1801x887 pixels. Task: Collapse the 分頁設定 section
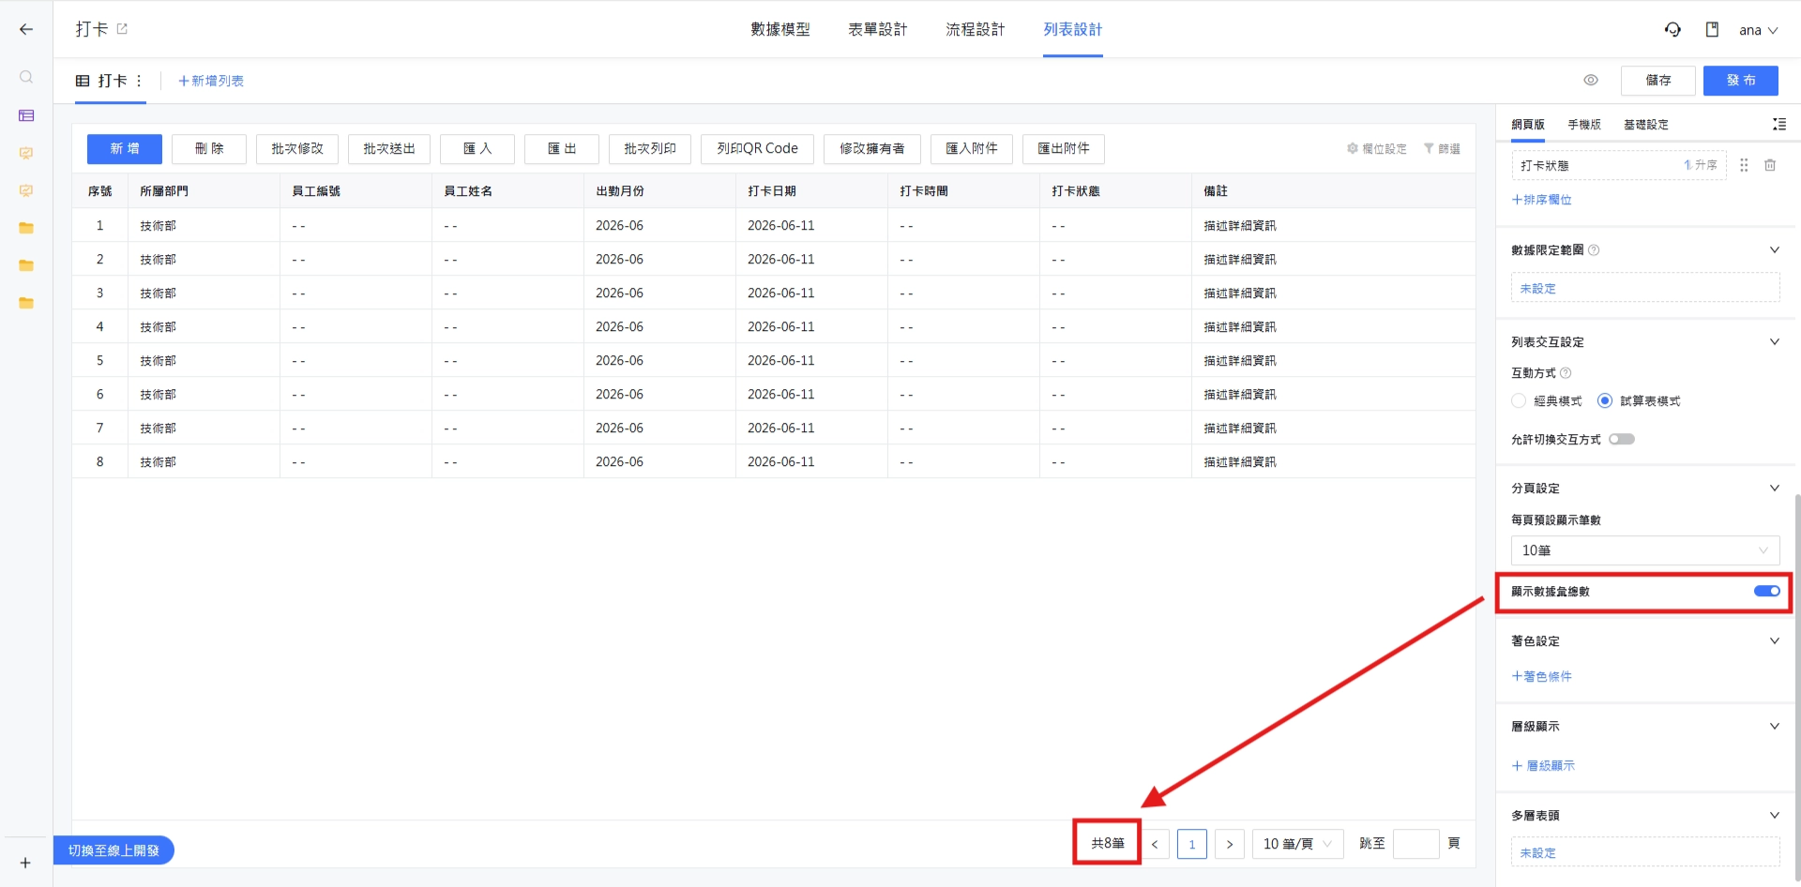tap(1774, 489)
